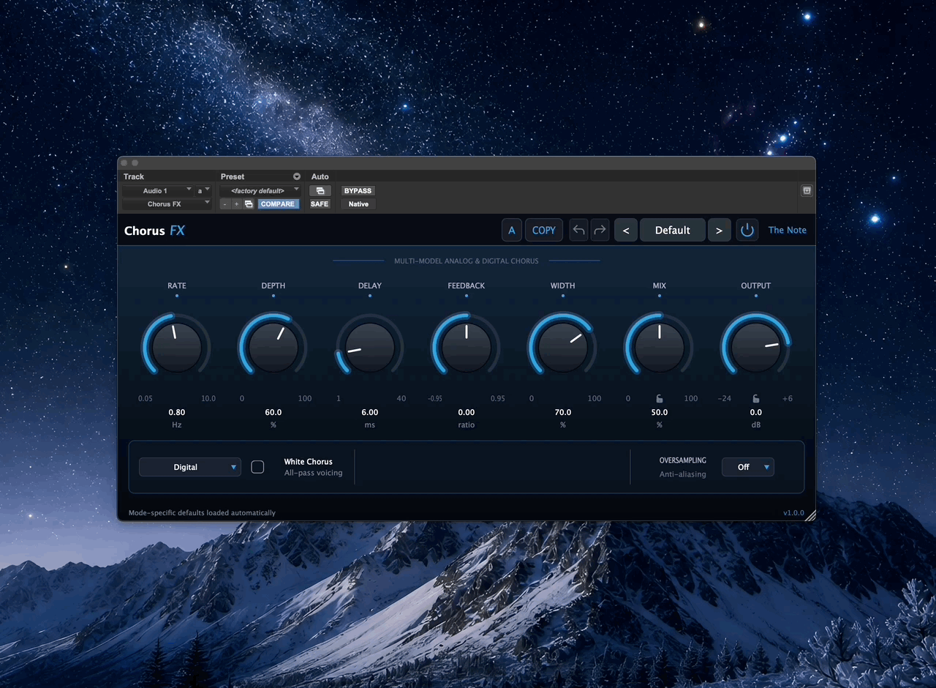Click the undo arrow icon
936x688 pixels.
578,230
